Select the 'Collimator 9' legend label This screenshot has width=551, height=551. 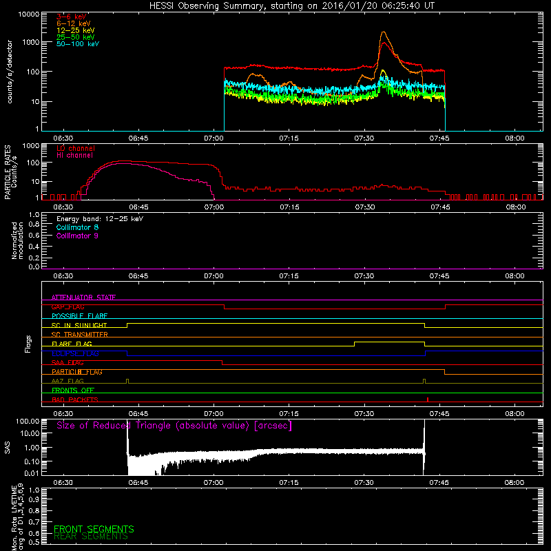[77, 236]
